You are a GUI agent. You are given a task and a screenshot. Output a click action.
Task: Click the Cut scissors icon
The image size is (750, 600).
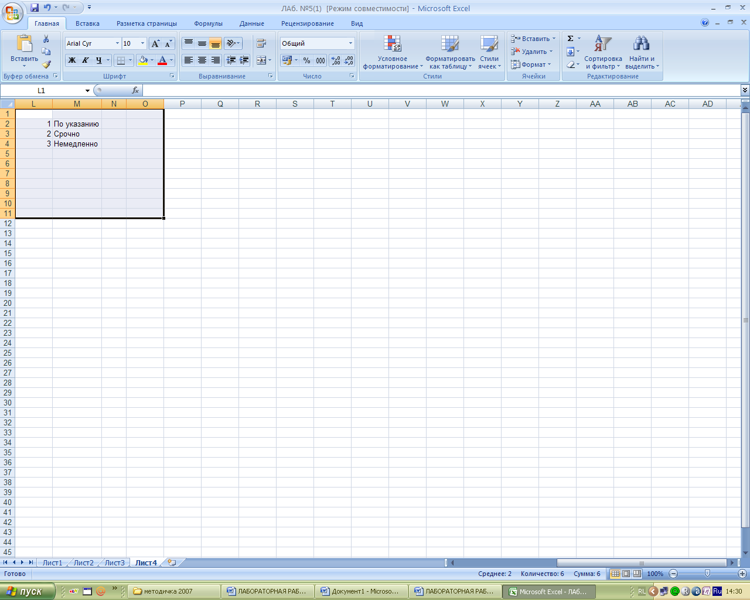point(46,39)
